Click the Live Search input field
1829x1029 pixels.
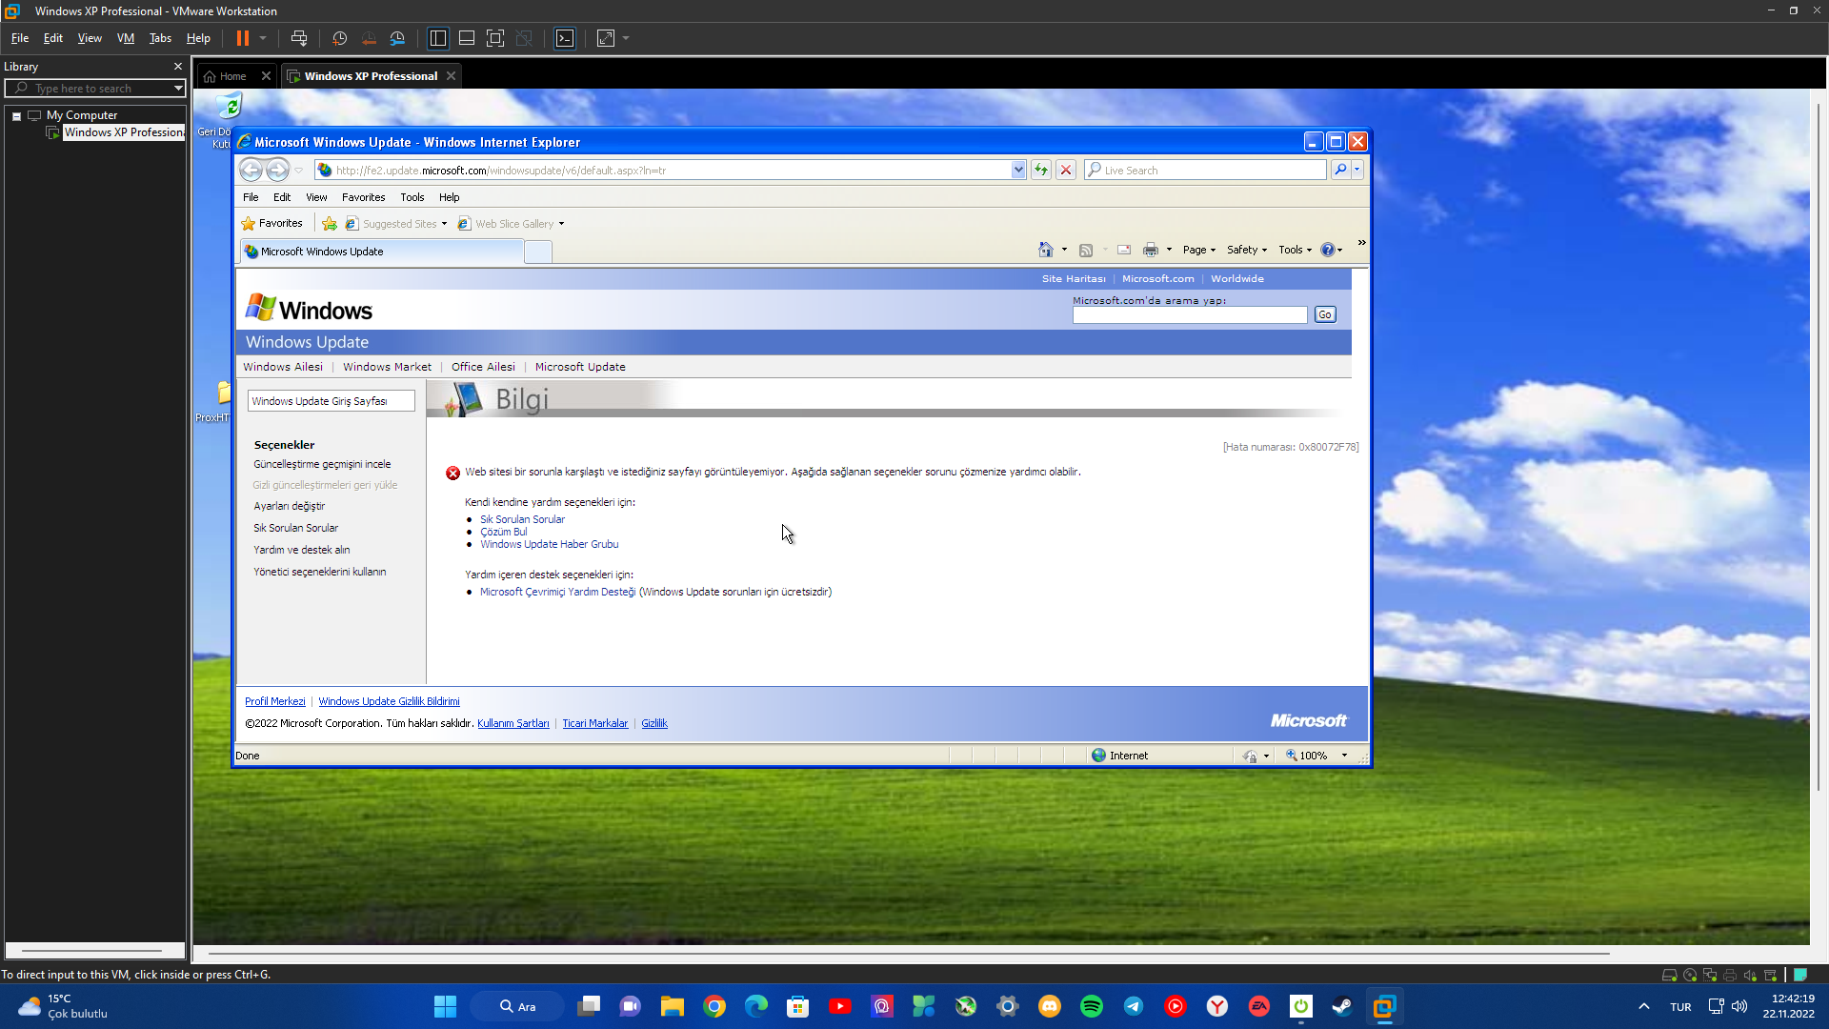(1210, 170)
